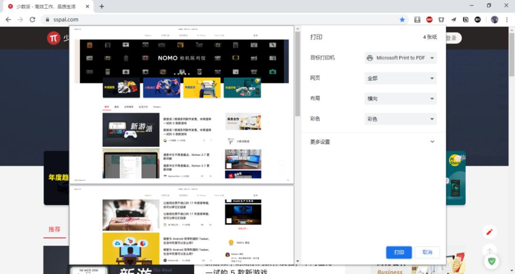The image size is (515, 274).
Task: Open a new browser tab
Action: (x=102, y=6)
